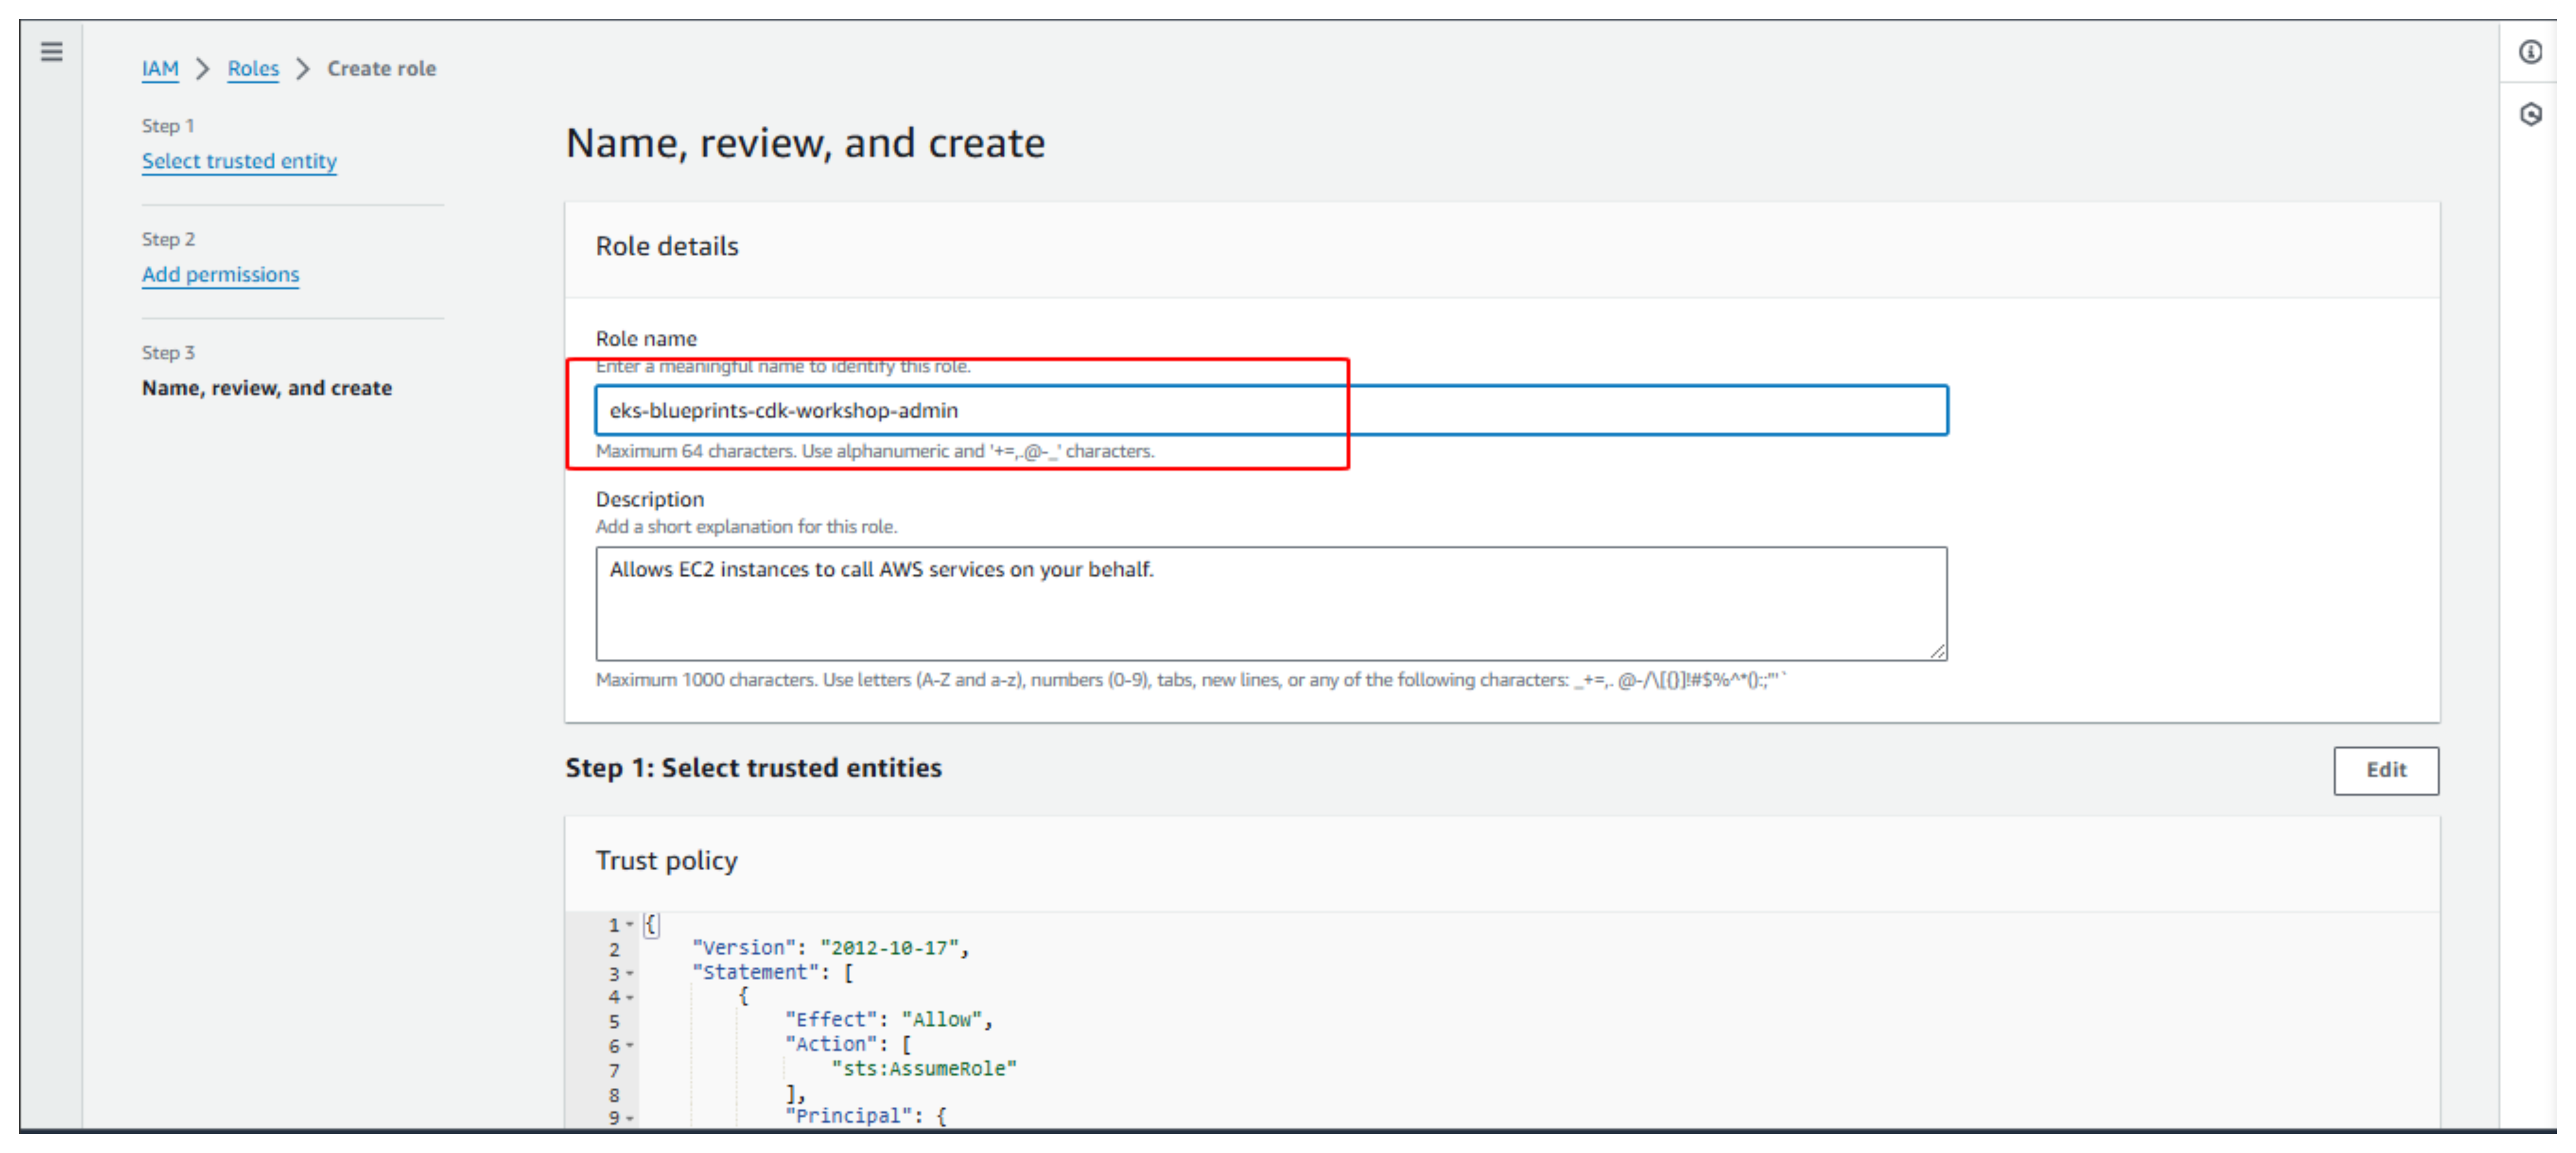The width and height of the screenshot is (2576, 1153).
Task: Click the 'Role details' panel heading
Action: pyautogui.click(x=667, y=247)
